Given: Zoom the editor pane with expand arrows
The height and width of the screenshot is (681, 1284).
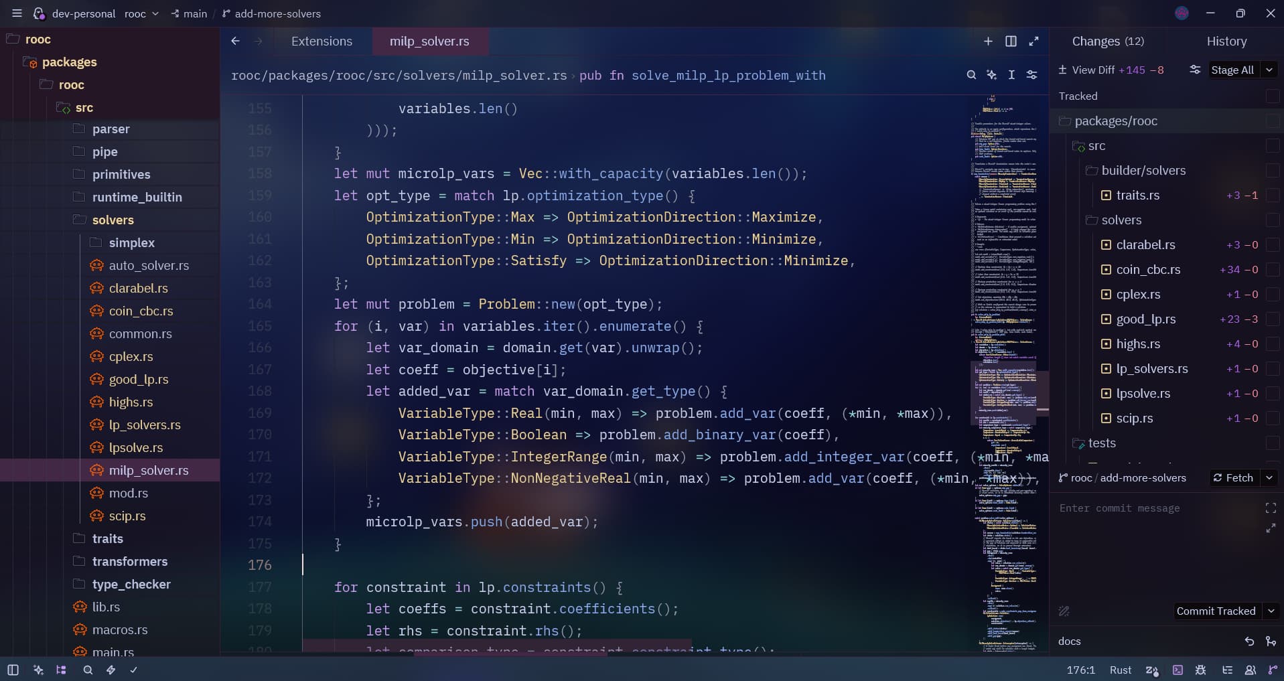Looking at the screenshot, I should coord(1033,41).
